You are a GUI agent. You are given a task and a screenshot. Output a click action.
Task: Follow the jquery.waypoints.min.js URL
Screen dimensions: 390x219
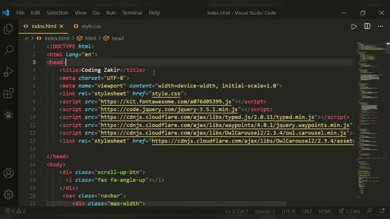(x=225, y=125)
